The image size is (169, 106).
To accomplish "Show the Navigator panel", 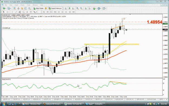I will point(22,8).
